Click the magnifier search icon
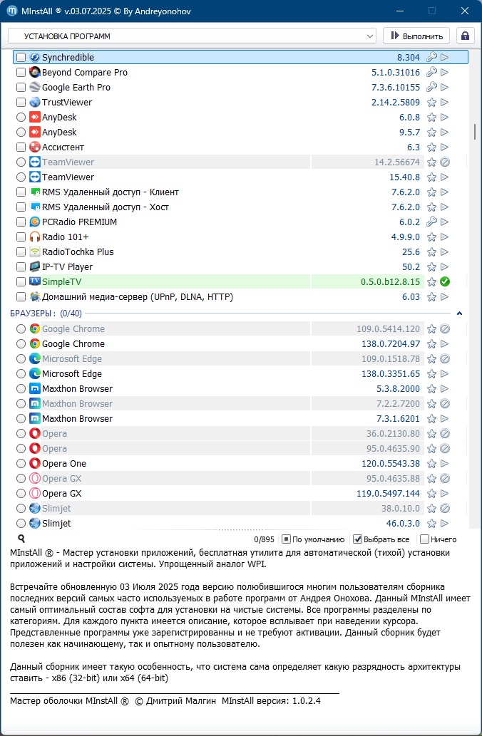This screenshot has width=482, height=736. coord(21,539)
